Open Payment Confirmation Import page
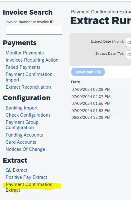This screenshot has width=131, height=200. 29,77
